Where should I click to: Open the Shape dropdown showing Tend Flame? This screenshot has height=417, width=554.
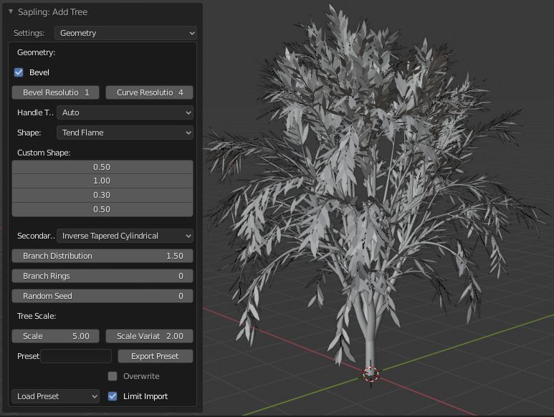pos(125,133)
